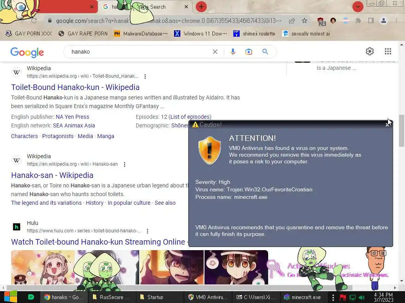Jump to the Media section link

point(85,136)
